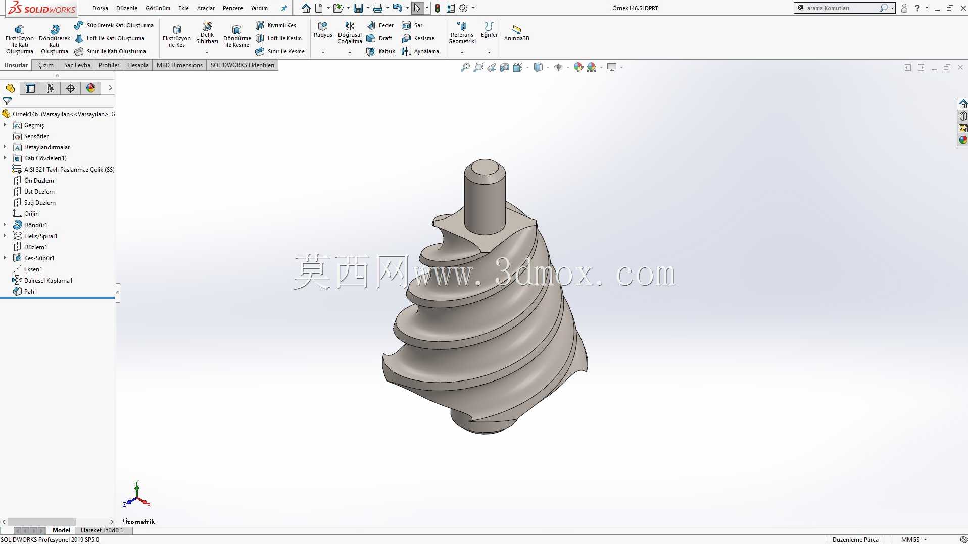Click the Aynalama mirror tool

pyautogui.click(x=420, y=51)
